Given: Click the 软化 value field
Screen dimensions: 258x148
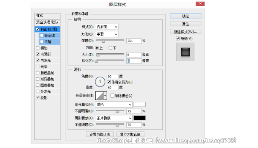Looking at the screenshot, I should click(134, 61).
